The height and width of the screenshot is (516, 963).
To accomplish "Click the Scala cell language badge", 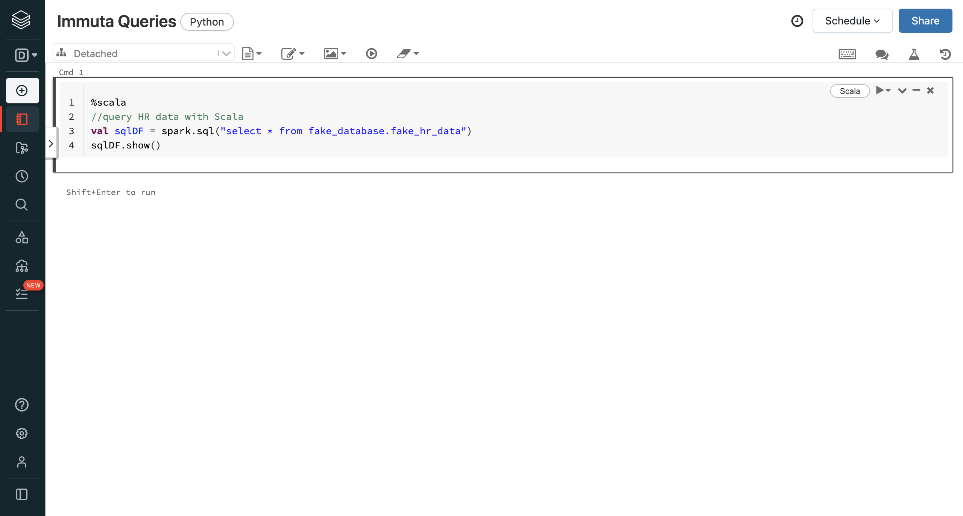I will (x=850, y=91).
